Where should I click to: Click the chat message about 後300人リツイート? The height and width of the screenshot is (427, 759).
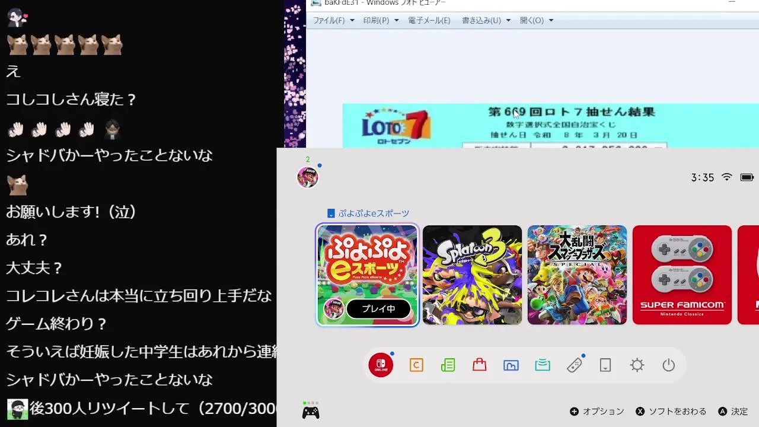pyautogui.click(x=153, y=408)
